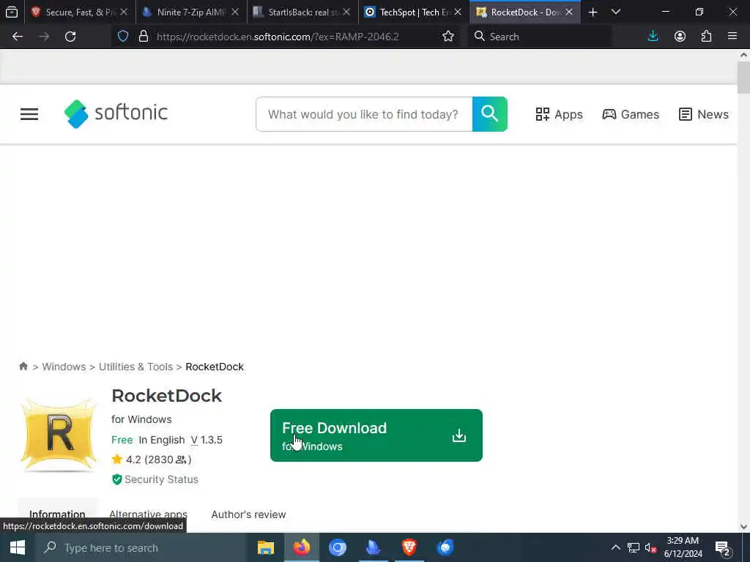Select the Author's review tab
The height and width of the screenshot is (562, 750).
point(249,514)
